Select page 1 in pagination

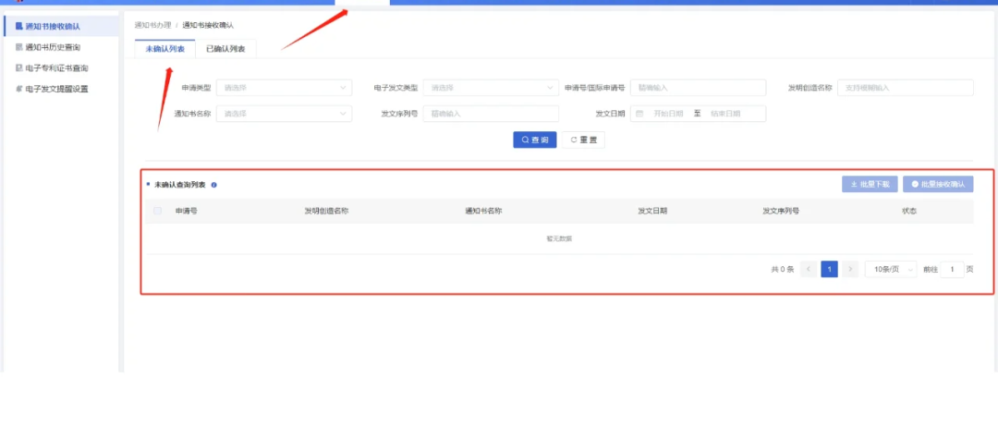829,269
